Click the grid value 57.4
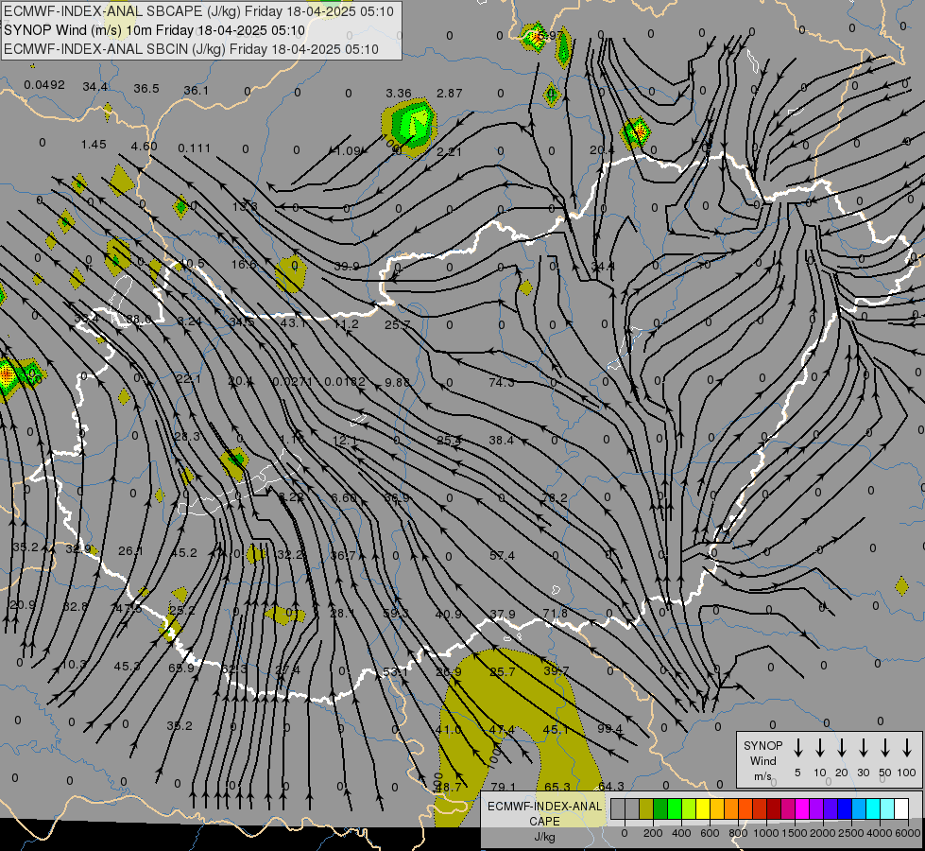 (x=502, y=556)
